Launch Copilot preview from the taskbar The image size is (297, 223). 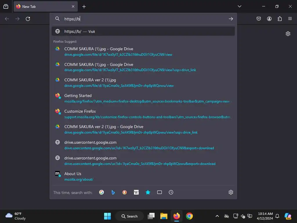click(288, 216)
